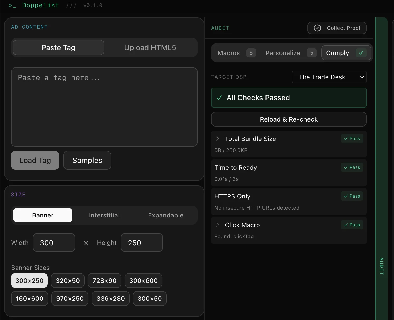Image resolution: width=394 pixels, height=320 pixels.
Task: Switch size type to Expandable
Action: click(165, 215)
